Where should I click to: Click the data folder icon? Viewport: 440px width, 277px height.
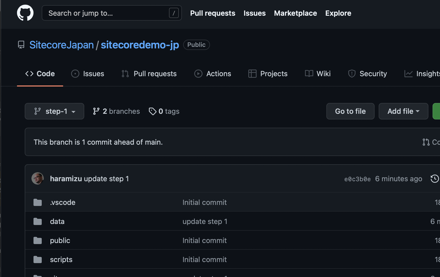tap(38, 221)
